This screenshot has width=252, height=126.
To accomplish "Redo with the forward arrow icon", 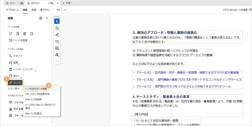I will (x=65, y=10).
